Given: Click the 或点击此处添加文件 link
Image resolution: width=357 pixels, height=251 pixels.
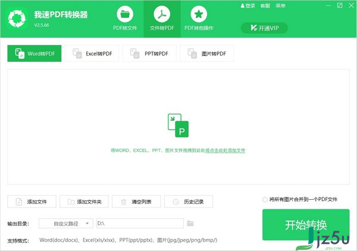Looking at the screenshot, I should (x=226, y=150).
